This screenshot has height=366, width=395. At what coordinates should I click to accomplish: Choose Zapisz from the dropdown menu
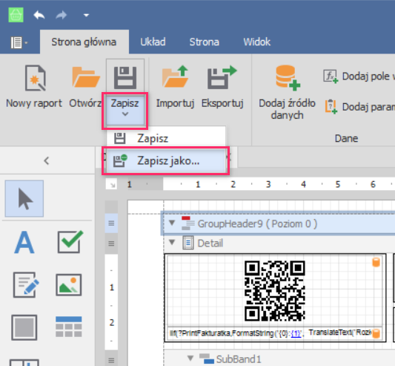[166, 138]
